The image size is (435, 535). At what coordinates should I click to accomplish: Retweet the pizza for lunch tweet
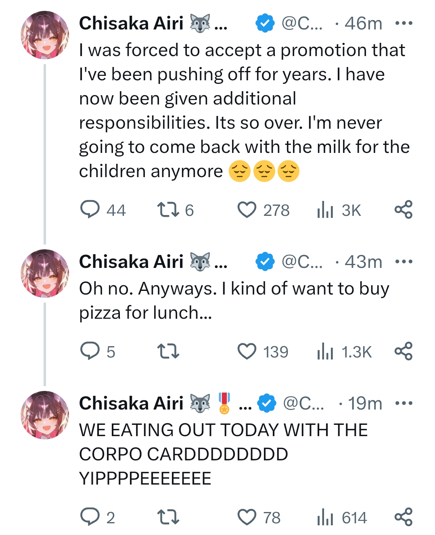tap(168, 351)
